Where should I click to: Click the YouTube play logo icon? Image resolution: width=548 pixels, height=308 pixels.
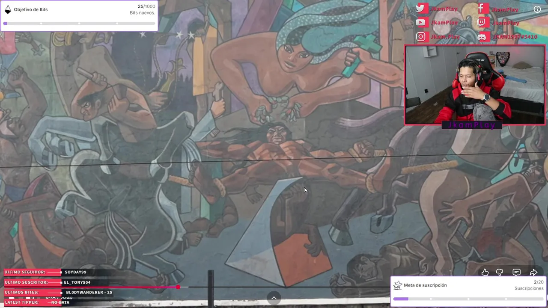tap(421, 22)
